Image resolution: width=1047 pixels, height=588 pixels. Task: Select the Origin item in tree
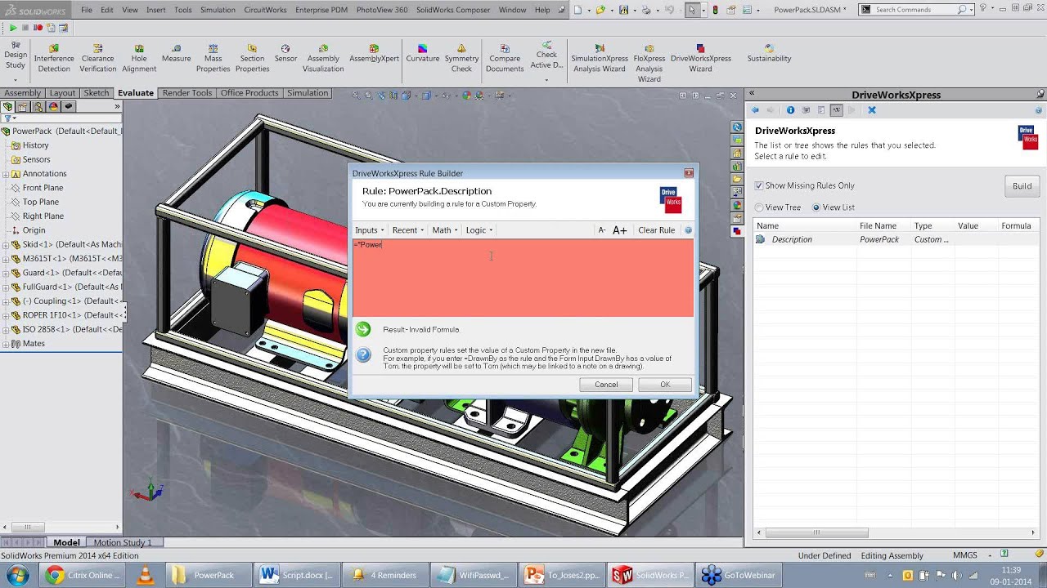(x=34, y=230)
